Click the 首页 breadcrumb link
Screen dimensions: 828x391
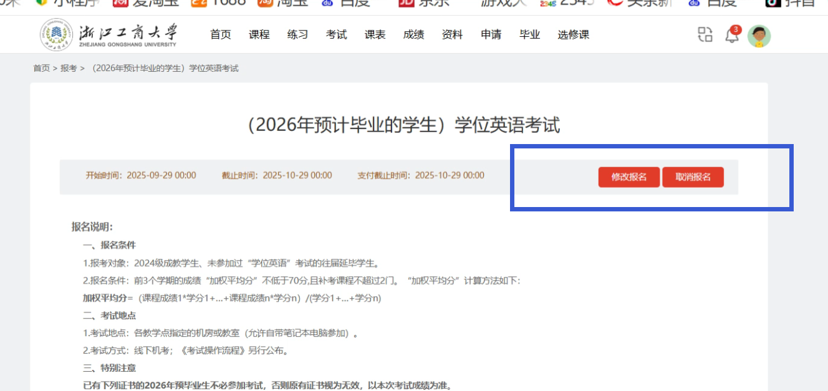(x=41, y=68)
